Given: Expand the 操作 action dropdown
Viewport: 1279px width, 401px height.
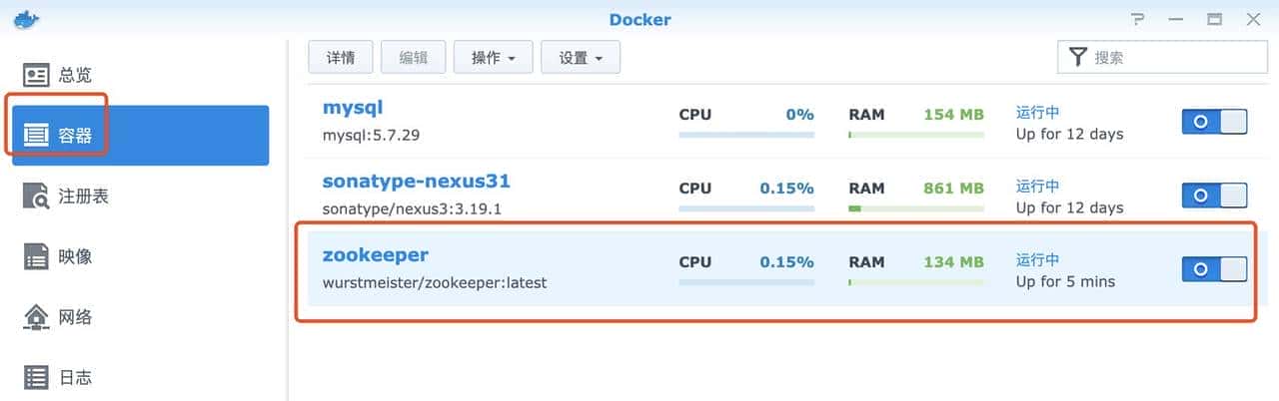Looking at the screenshot, I should pos(494,58).
